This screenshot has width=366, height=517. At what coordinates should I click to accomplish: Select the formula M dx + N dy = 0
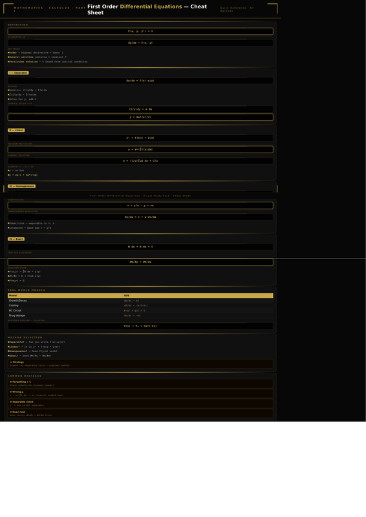[x=140, y=247]
